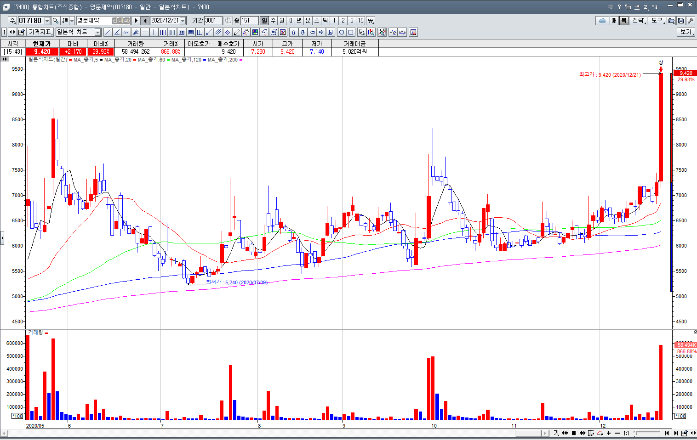
Task: Click the fast forward playback button
Action: tap(583, 433)
